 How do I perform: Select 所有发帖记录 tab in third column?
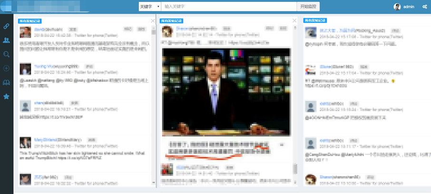click(315, 21)
